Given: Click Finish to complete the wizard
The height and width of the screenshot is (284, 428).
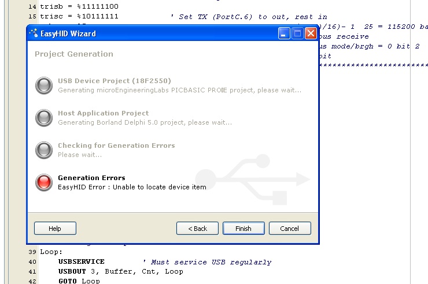Looking at the screenshot, I should pos(243,228).
